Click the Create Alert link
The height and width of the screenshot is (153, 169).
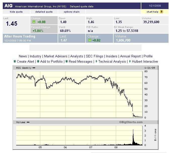tap(25, 61)
